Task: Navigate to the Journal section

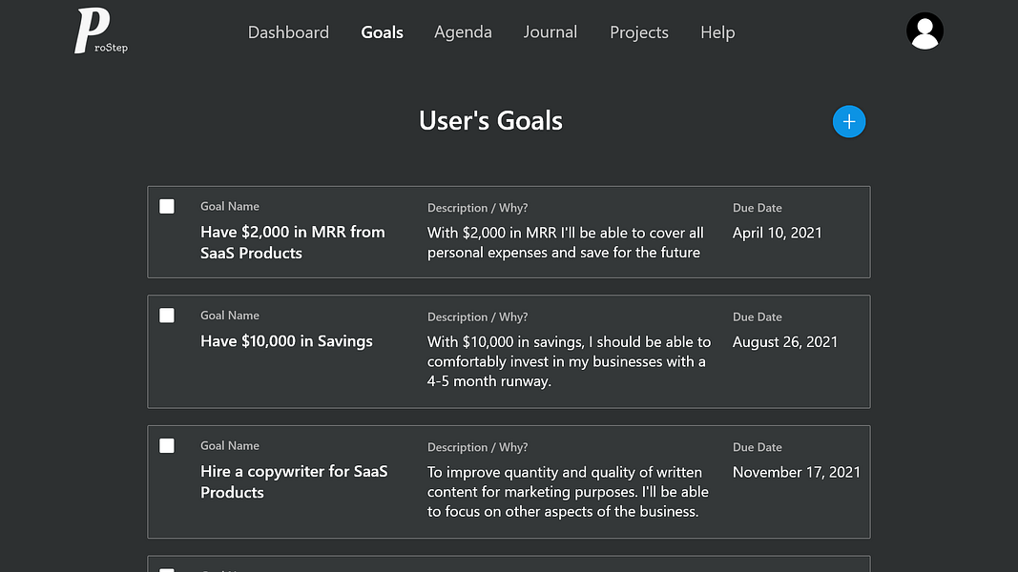Action: 551,32
